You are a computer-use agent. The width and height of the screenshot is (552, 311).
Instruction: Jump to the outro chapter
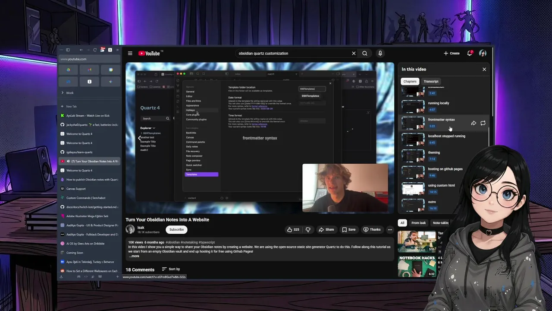pos(443,205)
